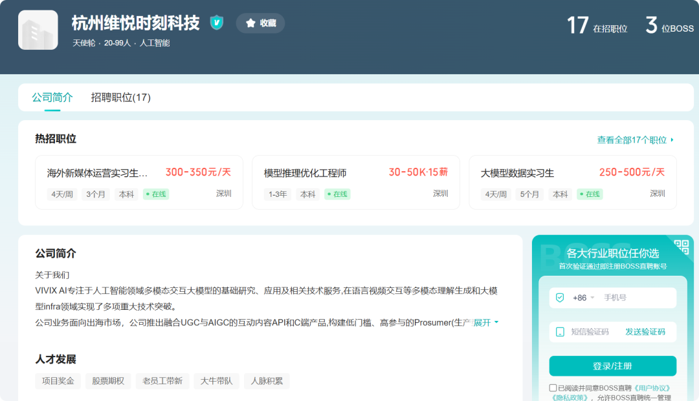Image resolution: width=699 pixels, height=401 pixels.
Task: Open the 17 在招职位 counter
Action: (597, 25)
